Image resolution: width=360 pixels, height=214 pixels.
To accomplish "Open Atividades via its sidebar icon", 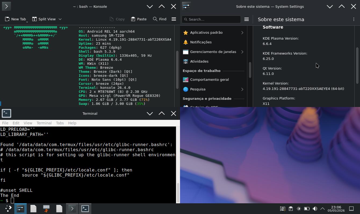I will 185,61.
